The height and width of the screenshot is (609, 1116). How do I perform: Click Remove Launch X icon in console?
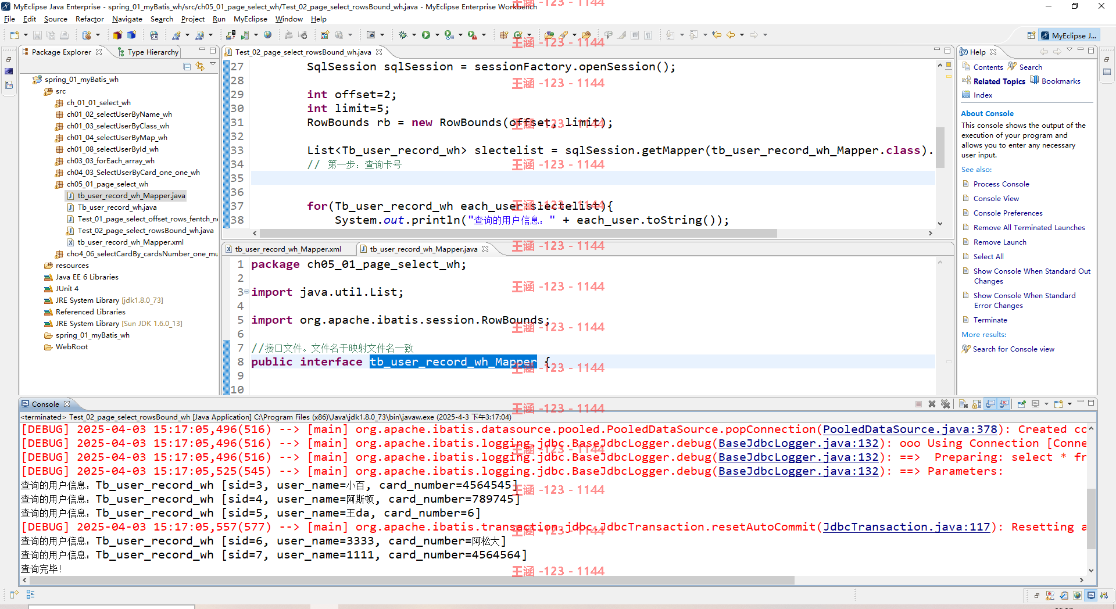pyautogui.click(x=932, y=404)
